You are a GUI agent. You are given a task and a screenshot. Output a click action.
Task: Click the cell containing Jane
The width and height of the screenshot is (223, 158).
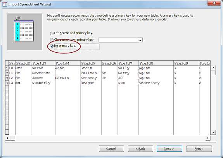(68, 68)
